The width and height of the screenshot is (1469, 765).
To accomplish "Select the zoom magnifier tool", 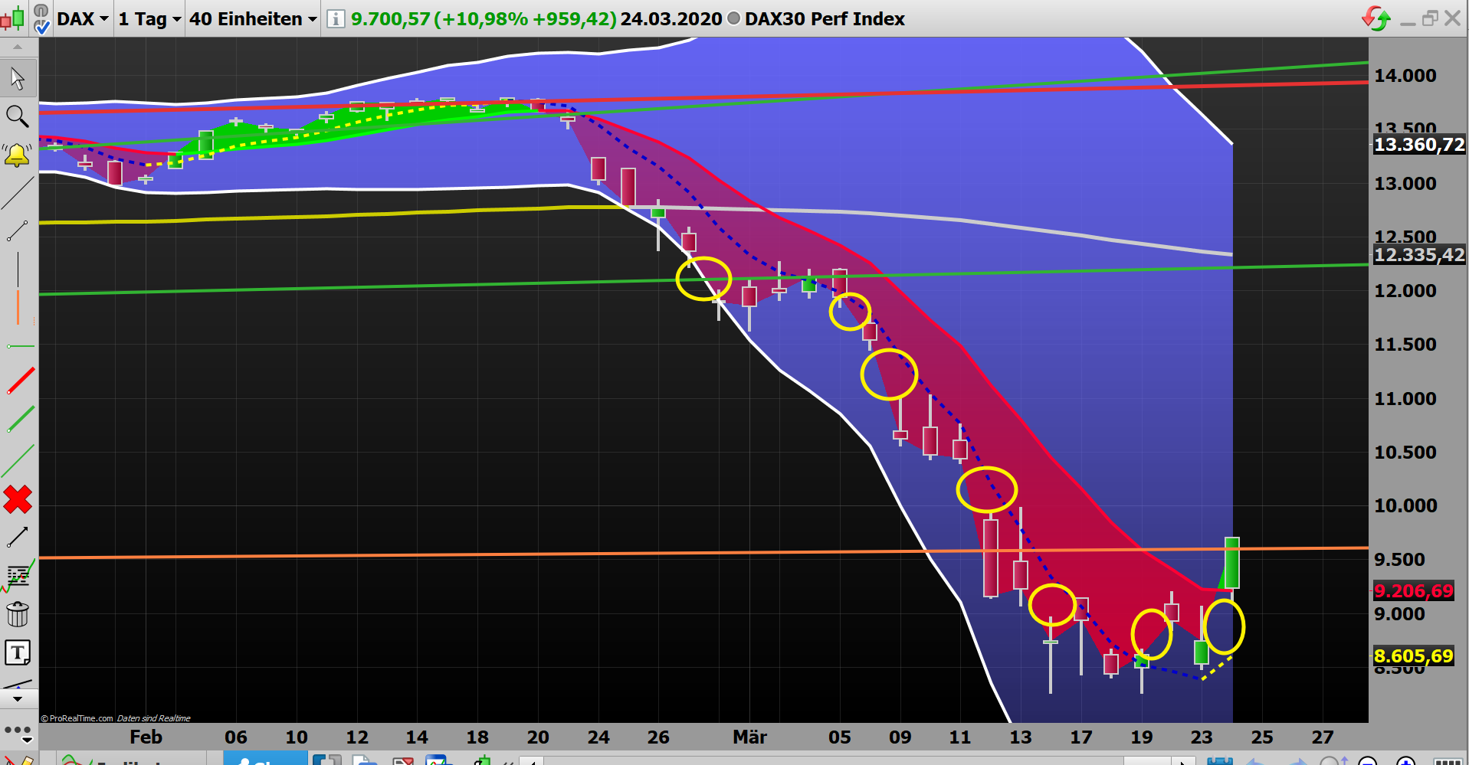I will point(18,116).
